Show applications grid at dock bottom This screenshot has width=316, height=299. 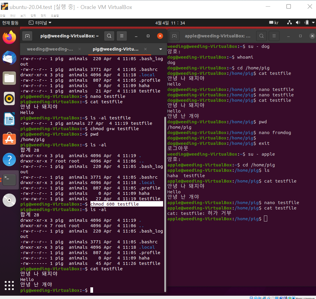9,286
